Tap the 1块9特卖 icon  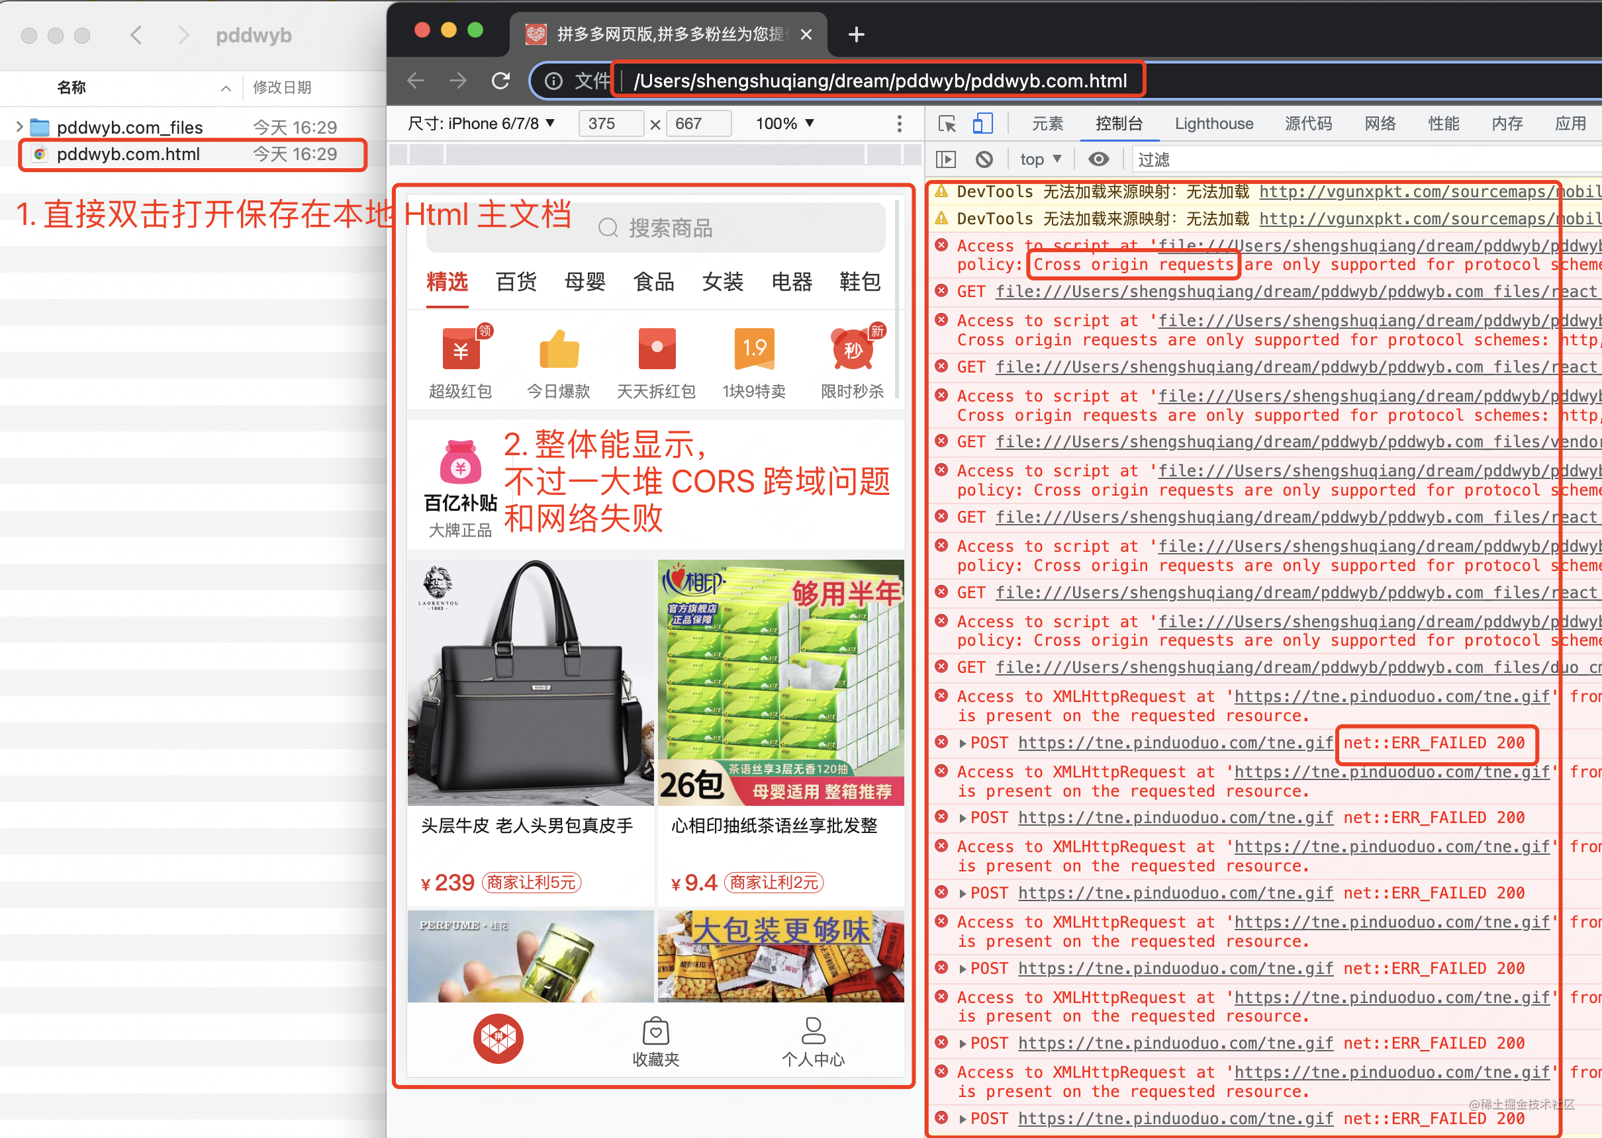pos(755,349)
